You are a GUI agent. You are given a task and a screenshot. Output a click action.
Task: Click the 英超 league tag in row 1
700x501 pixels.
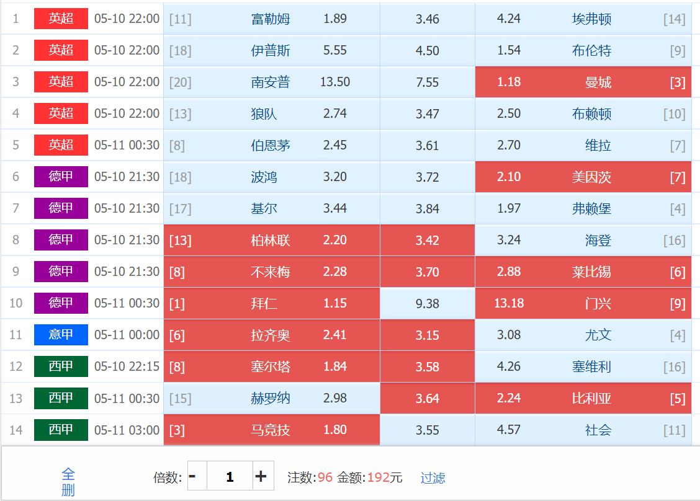[61, 18]
